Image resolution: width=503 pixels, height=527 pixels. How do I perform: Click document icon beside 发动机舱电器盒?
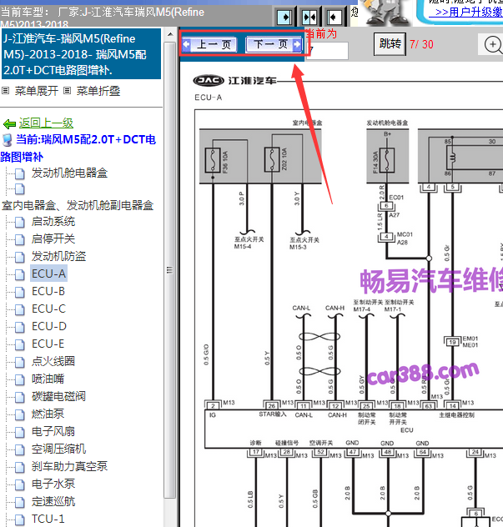click(x=20, y=173)
